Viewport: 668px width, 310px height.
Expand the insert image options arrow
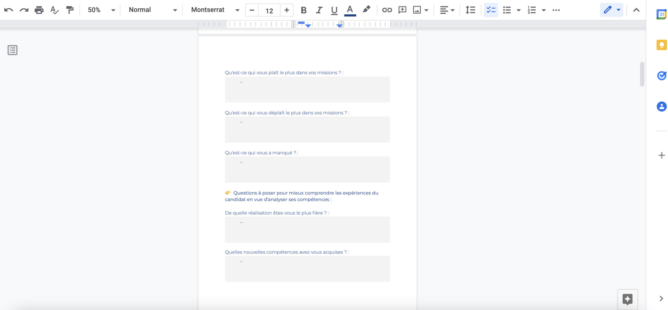point(426,10)
